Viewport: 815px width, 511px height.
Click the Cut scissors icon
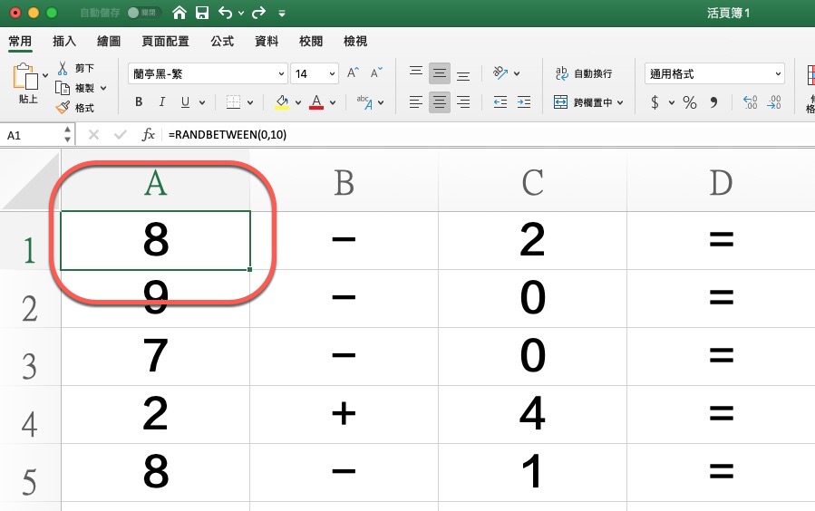point(63,68)
